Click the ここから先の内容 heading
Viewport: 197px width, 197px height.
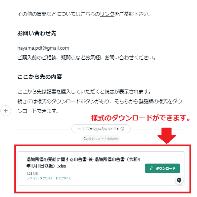(x=40, y=77)
